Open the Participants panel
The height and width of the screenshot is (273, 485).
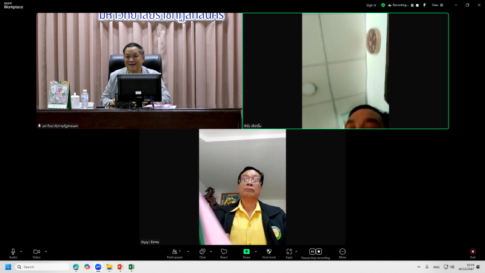pos(175,252)
